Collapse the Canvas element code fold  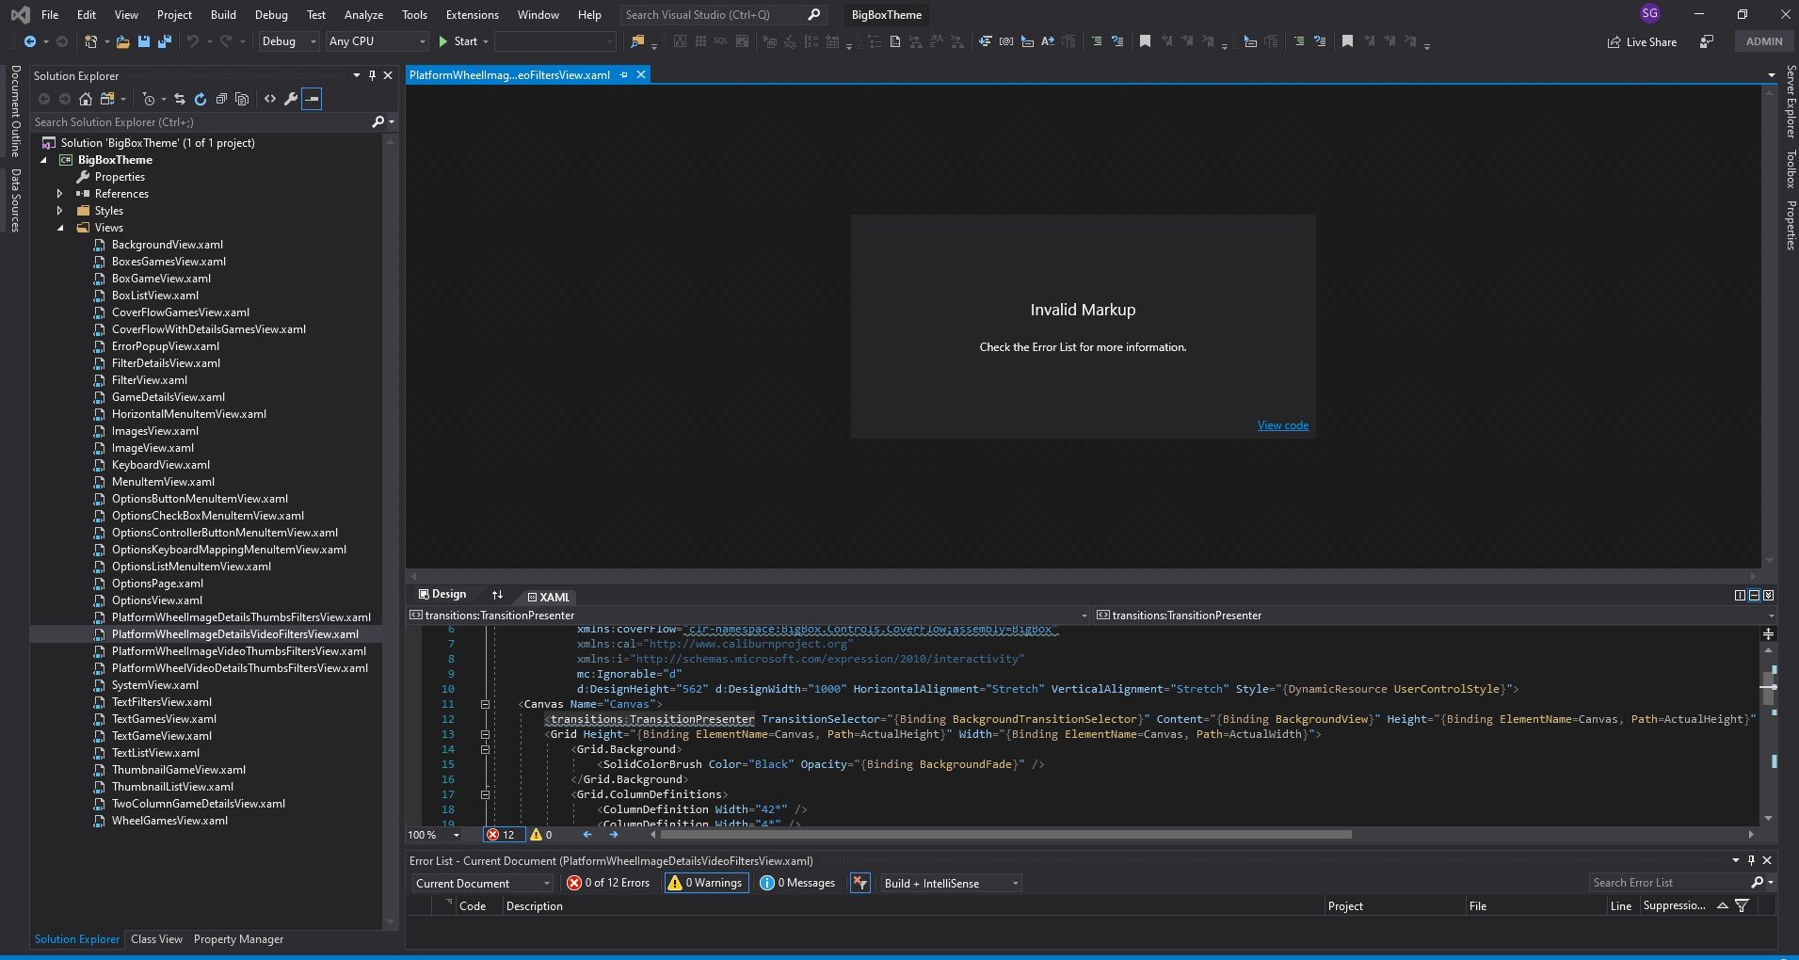pos(485,704)
